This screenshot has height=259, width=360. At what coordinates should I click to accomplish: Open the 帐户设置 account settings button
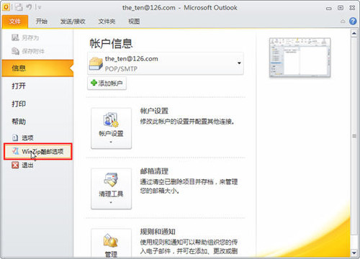(111, 128)
